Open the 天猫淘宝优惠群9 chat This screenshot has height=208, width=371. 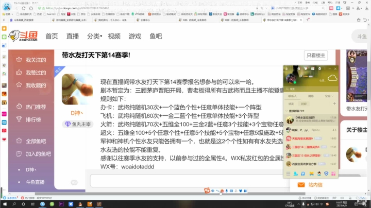click(311, 138)
